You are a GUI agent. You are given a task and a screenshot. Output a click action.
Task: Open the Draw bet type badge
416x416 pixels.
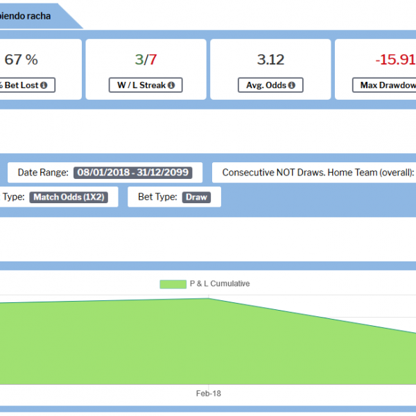pos(196,197)
